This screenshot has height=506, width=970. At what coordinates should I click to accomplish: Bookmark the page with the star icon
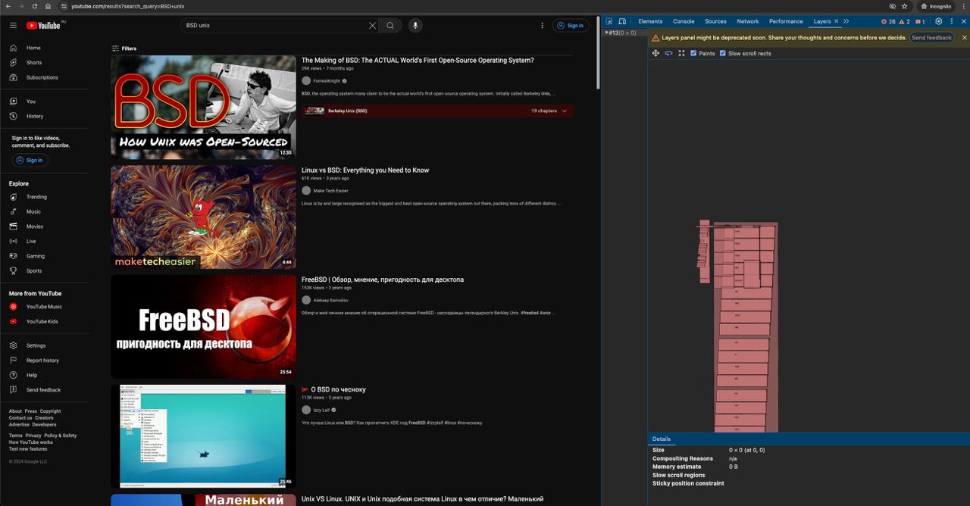904,6
